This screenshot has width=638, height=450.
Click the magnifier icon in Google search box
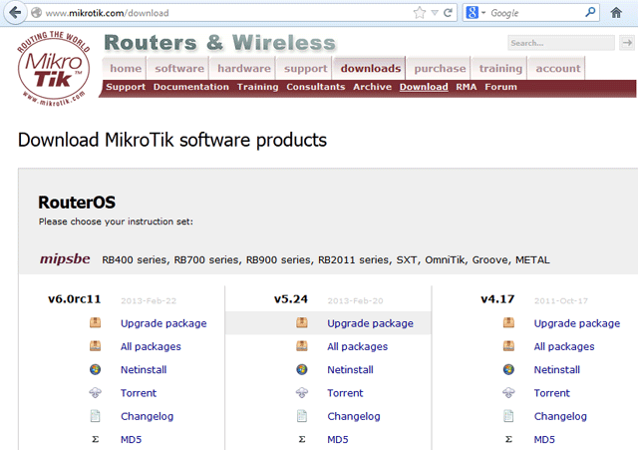tap(590, 12)
